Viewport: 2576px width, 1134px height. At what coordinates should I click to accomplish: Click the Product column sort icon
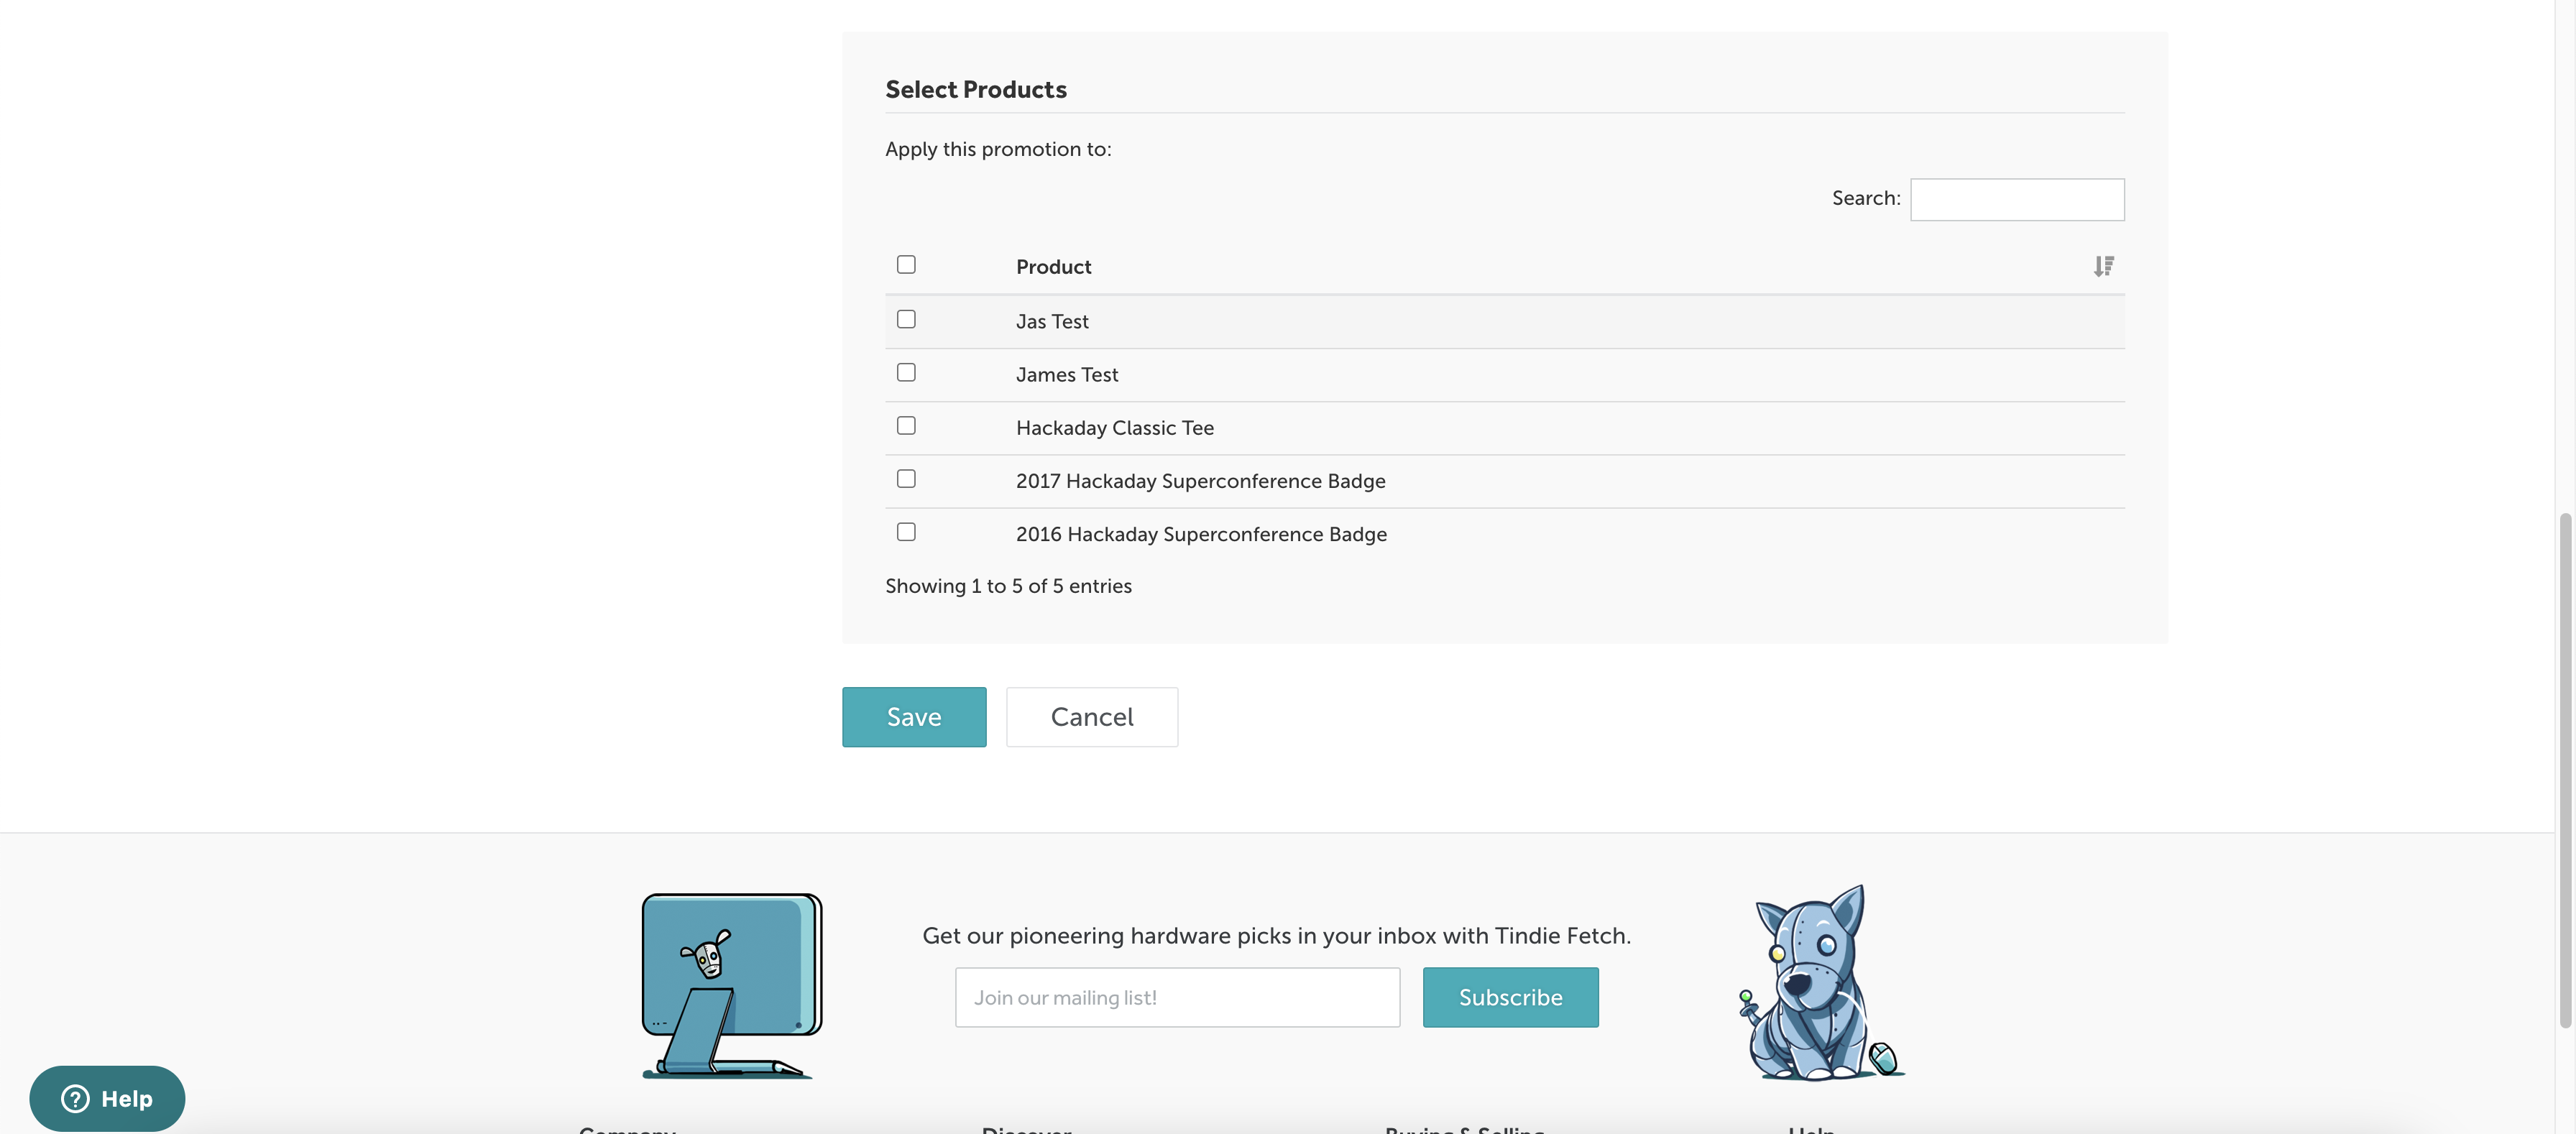[2103, 266]
